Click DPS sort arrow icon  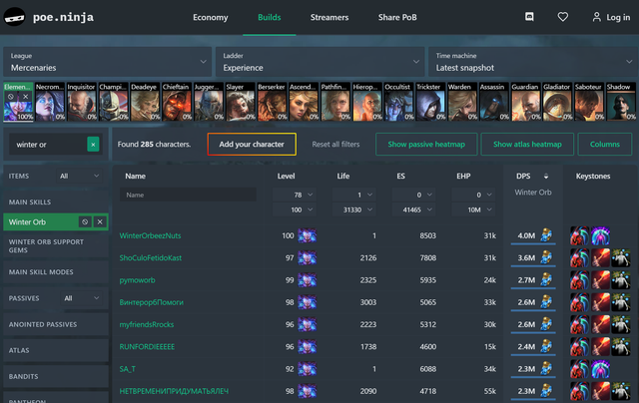pos(546,177)
